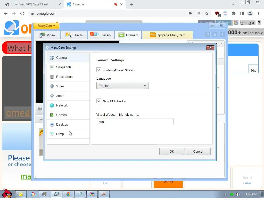
Task: Open uBlock shield extension icon
Action: [x=218, y=14]
